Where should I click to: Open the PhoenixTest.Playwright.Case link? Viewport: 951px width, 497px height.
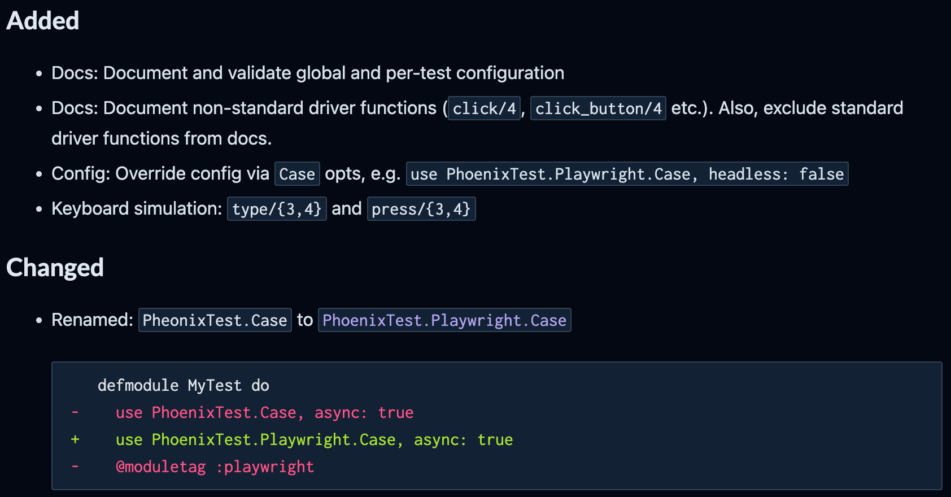click(x=444, y=320)
